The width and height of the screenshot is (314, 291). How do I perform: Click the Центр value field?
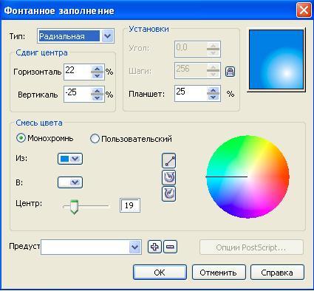130,205
